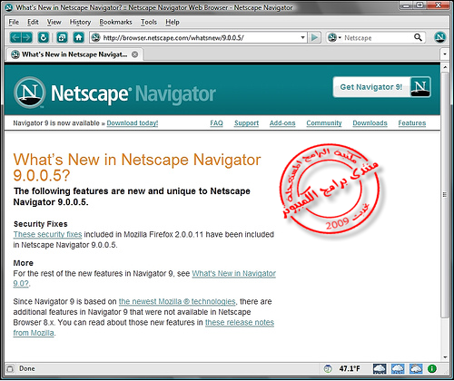The width and height of the screenshot is (454, 381).
Task: Open the File menu
Action: [x=14, y=22]
